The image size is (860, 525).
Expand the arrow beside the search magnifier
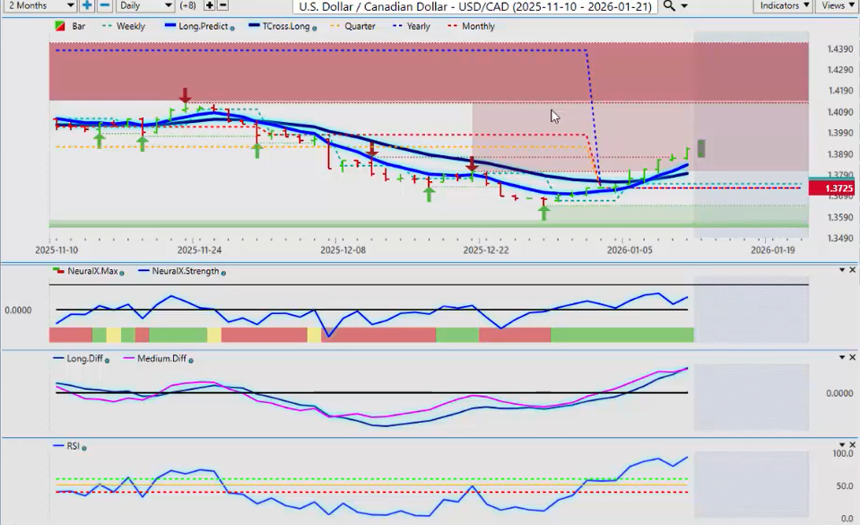[x=685, y=6]
